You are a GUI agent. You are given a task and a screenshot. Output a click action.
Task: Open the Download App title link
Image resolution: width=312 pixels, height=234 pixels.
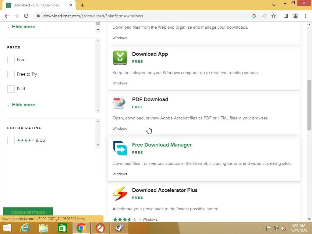pos(150,54)
